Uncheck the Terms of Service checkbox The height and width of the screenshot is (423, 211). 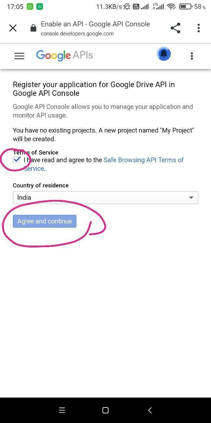coord(16,160)
